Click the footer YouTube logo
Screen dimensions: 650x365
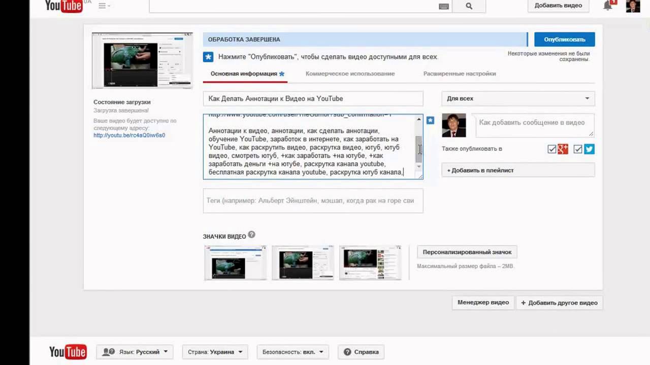click(x=68, y=352)
